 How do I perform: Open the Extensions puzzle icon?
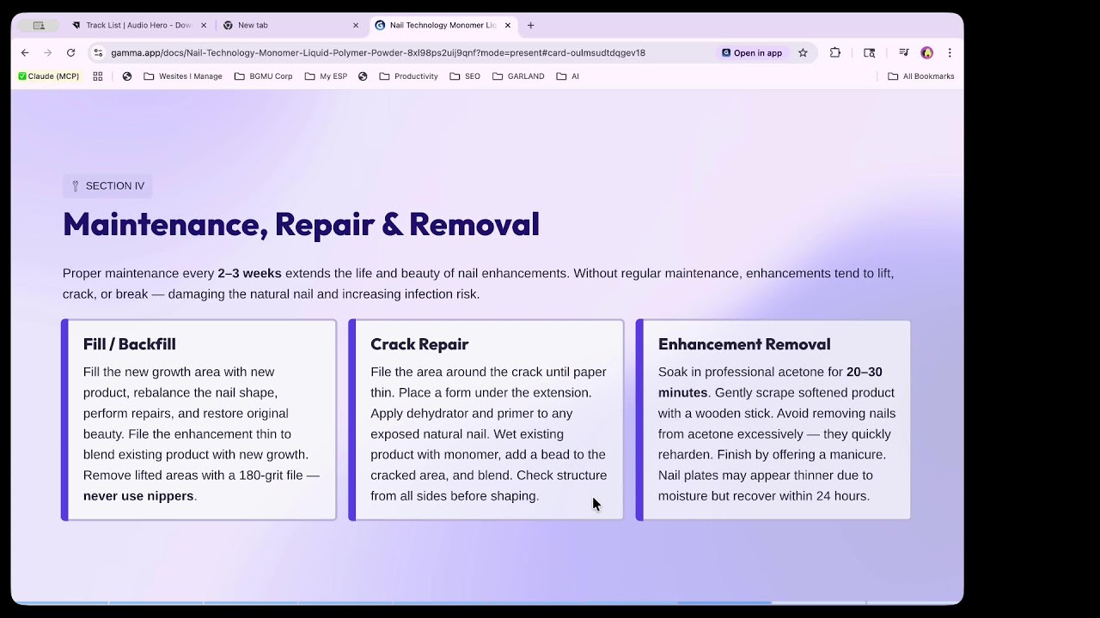tap(834, 52)
